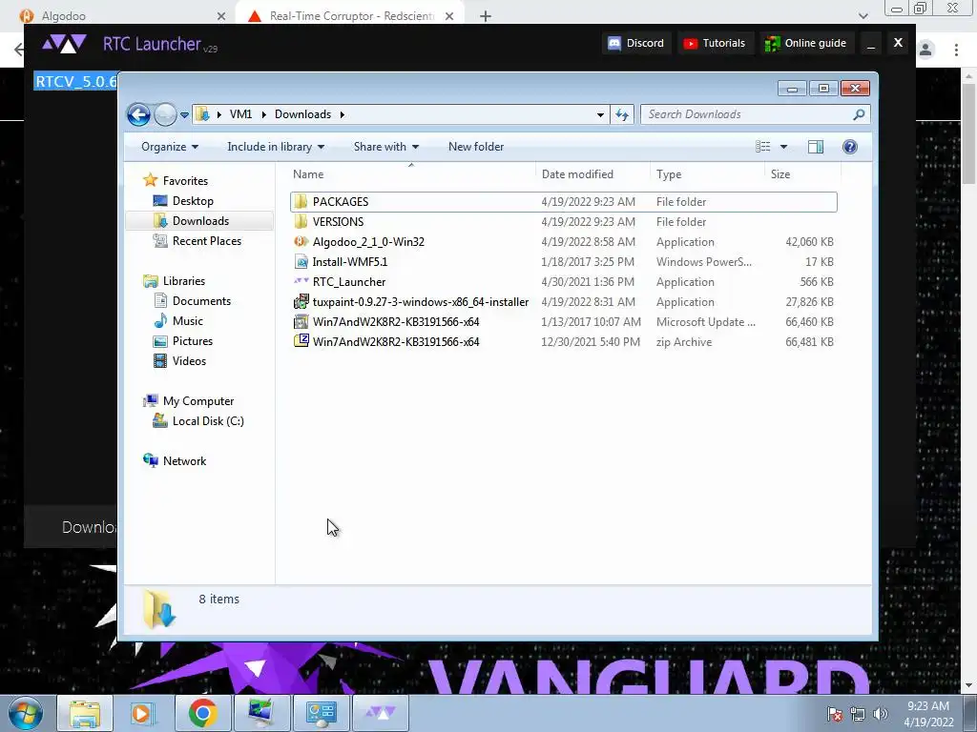
Task: Sort files by the Type column
Action: pos(707,174)
